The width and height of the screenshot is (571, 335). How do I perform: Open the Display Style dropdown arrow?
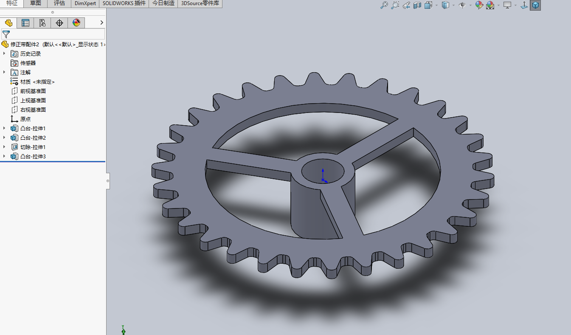tap(453, 6)
